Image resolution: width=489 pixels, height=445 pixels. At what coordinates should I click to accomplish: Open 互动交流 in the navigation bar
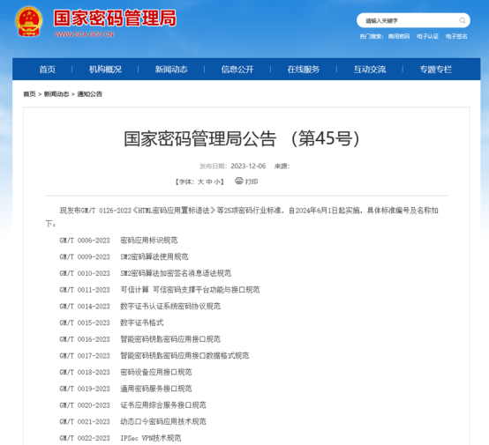tap(370, 69)
